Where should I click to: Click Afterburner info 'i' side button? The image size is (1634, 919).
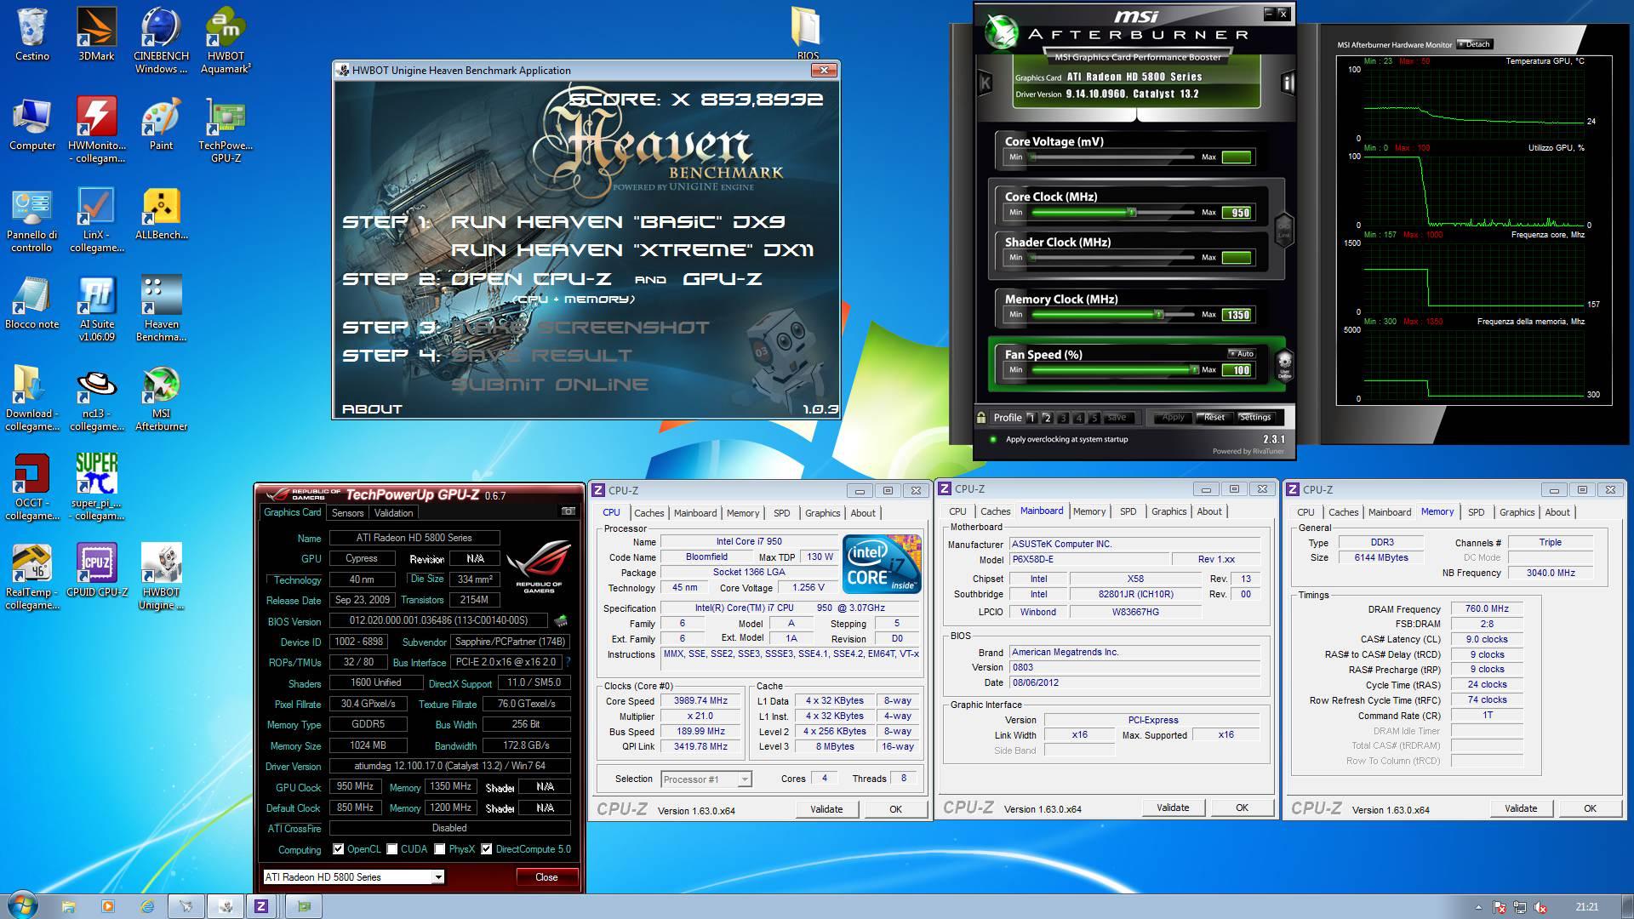(1288, 83)
